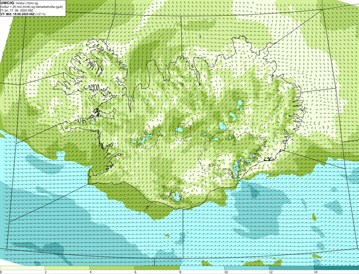Click the "UWC/IG: Vindur (10m) og" title line

[19, 3]
